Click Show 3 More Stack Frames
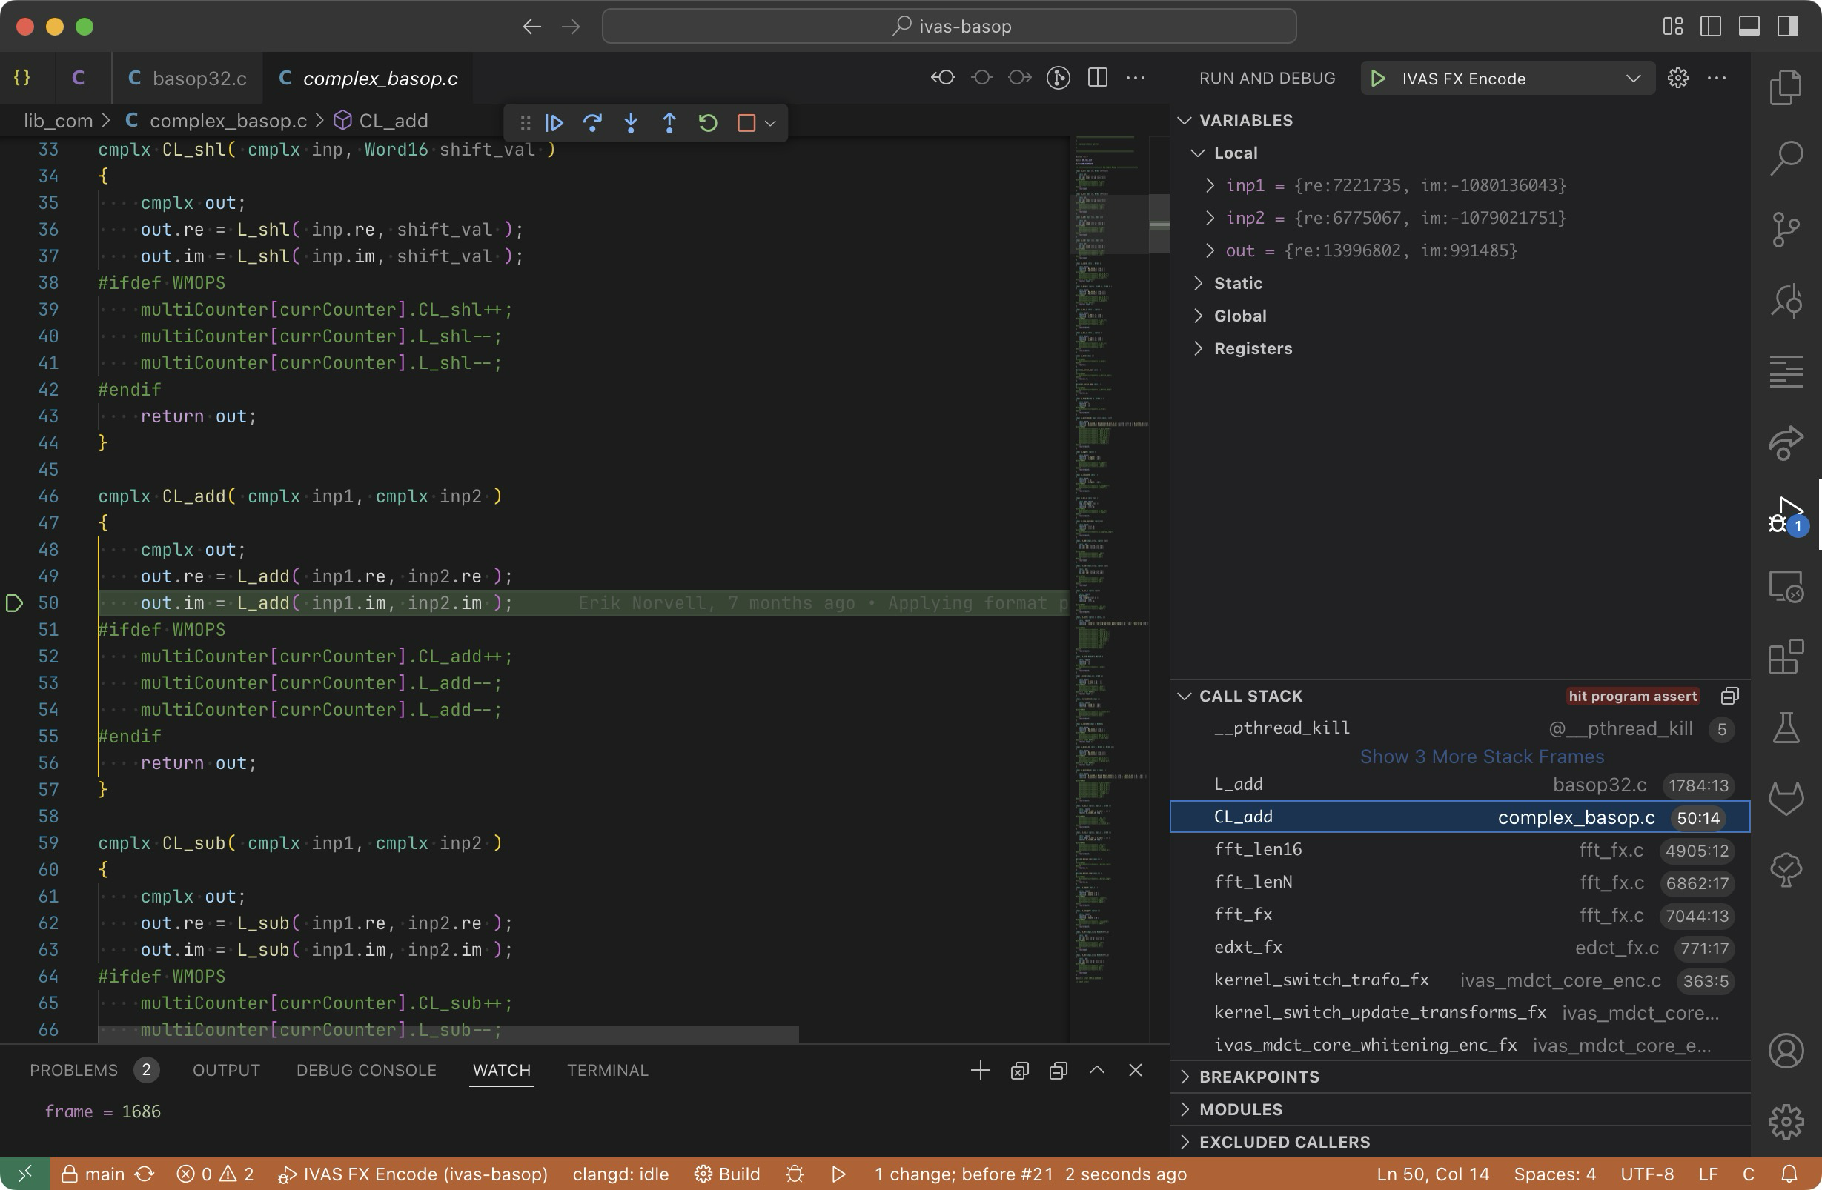The image size is (1822, 1190). tap(1481, 757)
